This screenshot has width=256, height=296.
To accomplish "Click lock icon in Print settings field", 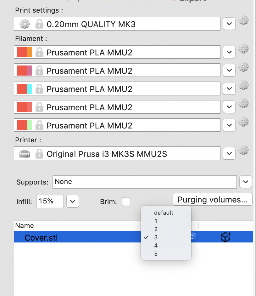I will (39, 24).
